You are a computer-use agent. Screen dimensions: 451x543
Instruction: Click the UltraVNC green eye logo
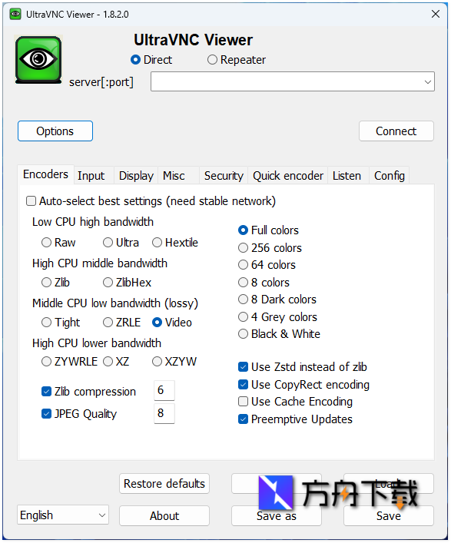38,60
